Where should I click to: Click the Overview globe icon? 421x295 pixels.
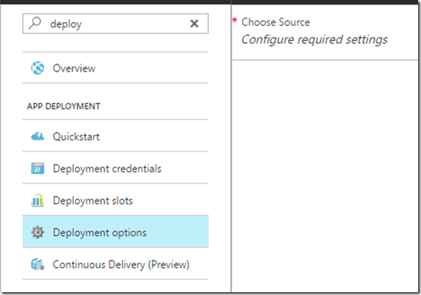(x=38, y=68)
